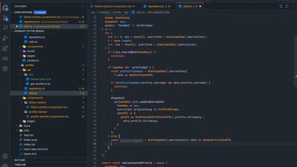Open the Search view
Image resolution: width=297 pixels, height=167 pixels.
(5, 28)
